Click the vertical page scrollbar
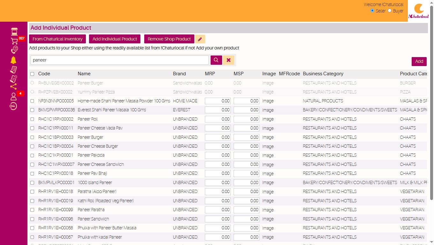This screenshot has height=245, width=434. [432, 102]
